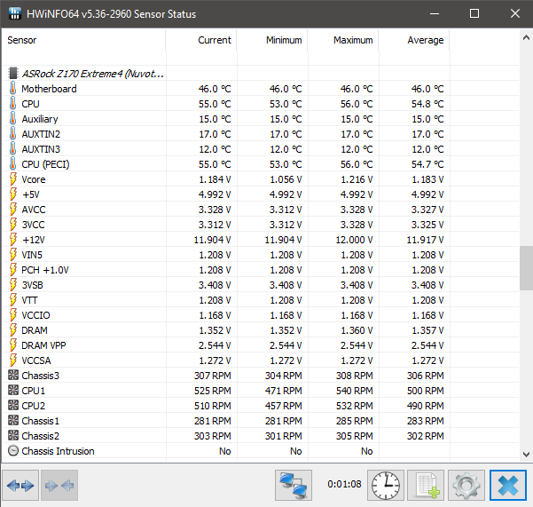Select the DRAM sensor label

[x=35, y=330]
